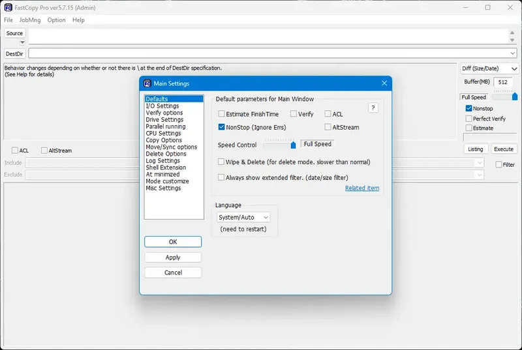Open the Diff (Size/Date) mode dropdown
Image resolution: width=522 pixels, height=350 pixels.
[x=489, y=68]
